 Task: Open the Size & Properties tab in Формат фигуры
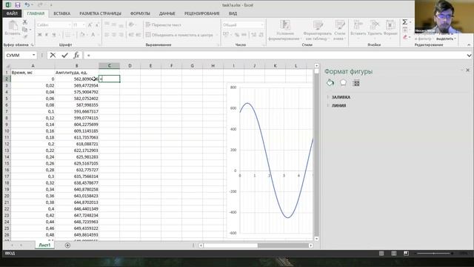coord(356,82)
